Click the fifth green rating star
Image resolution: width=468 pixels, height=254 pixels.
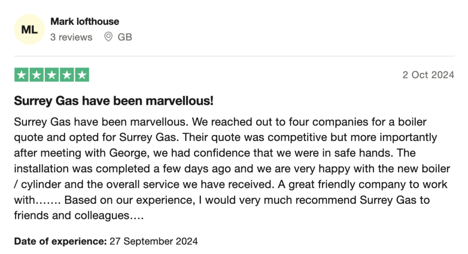tap(82, 75)
